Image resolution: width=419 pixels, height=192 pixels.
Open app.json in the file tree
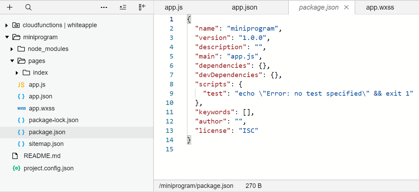point(41,96)
